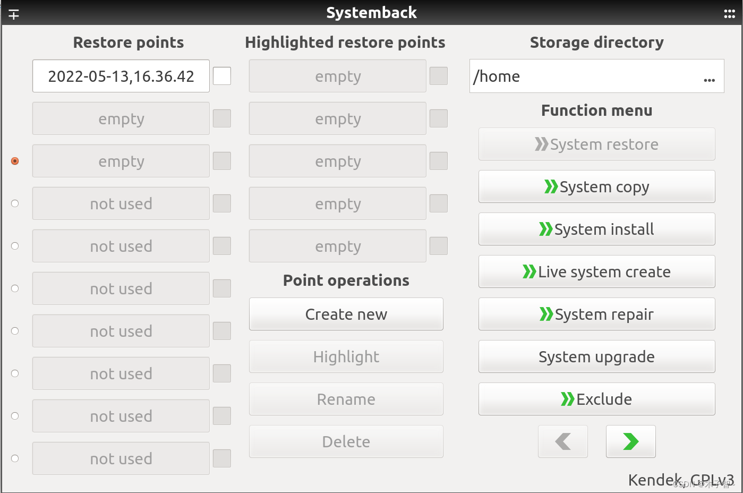Click the 'Restore points' heading
The height and width of the screenshot is (493, 743).
pos(129,42)
